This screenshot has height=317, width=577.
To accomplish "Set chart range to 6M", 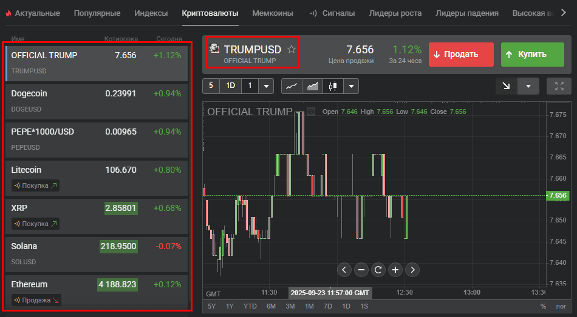I will (x=271, y=306).
